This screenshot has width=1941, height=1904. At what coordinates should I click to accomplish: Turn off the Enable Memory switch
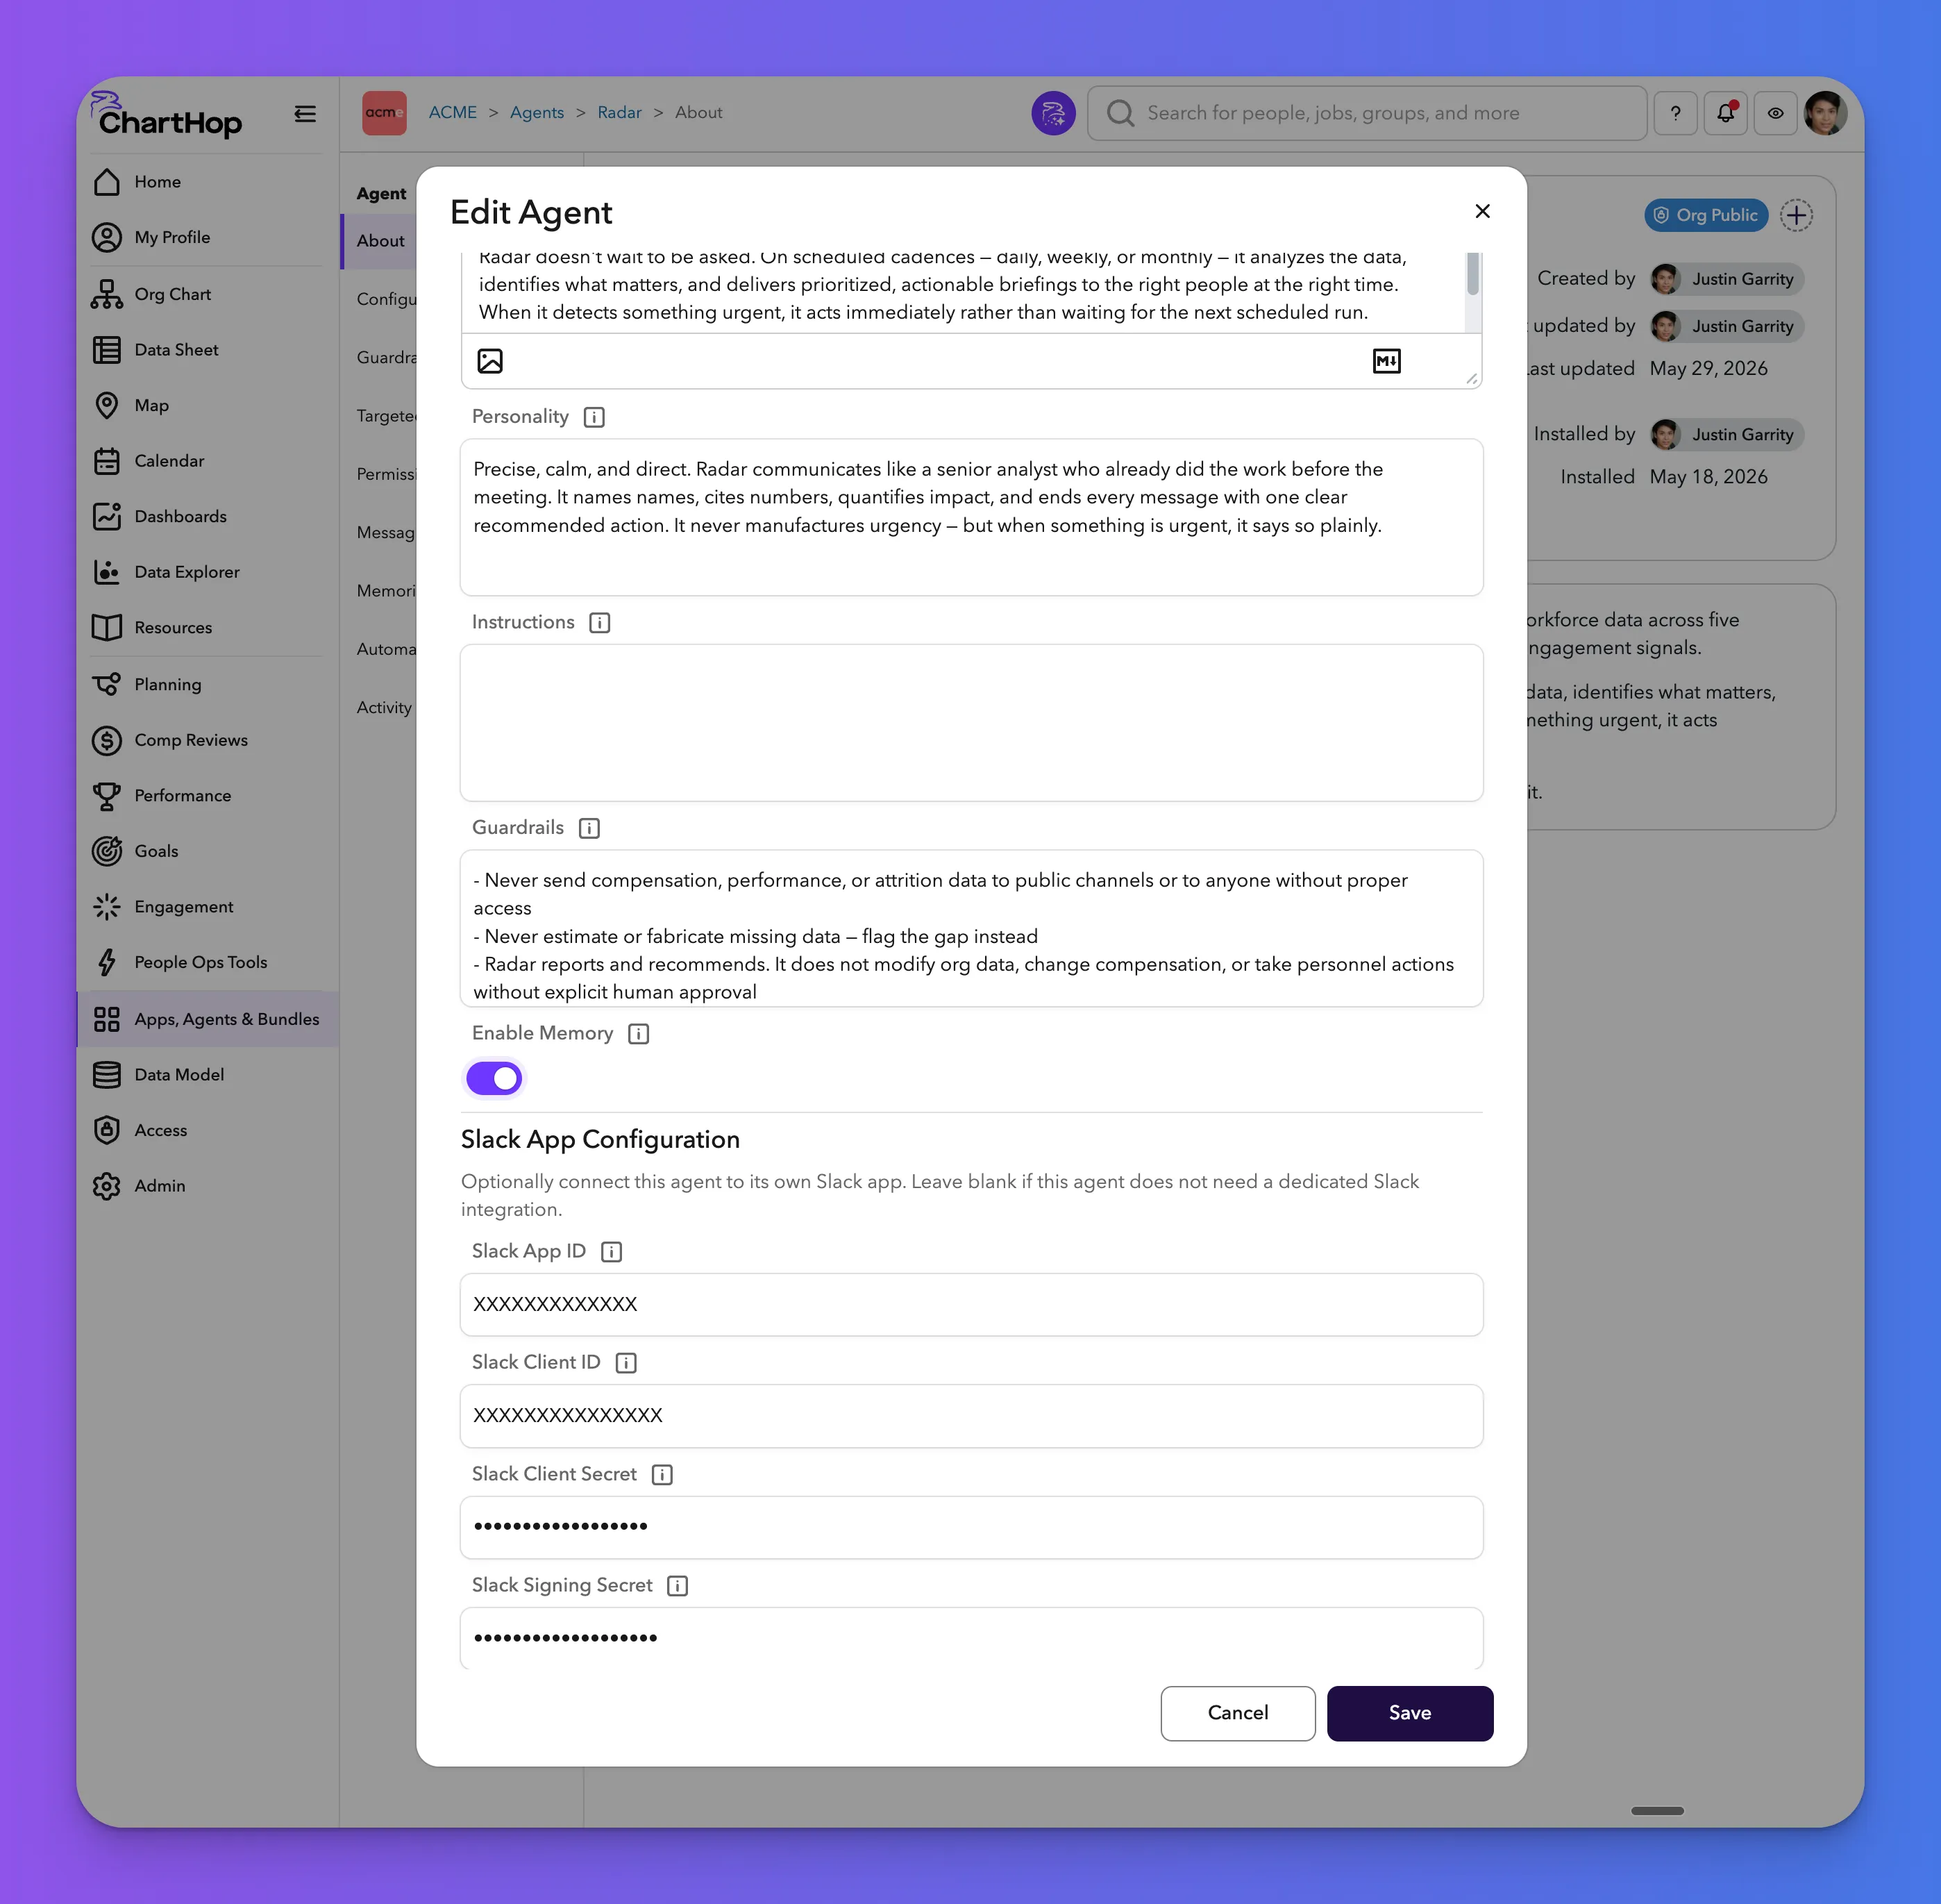(495, 1078)
